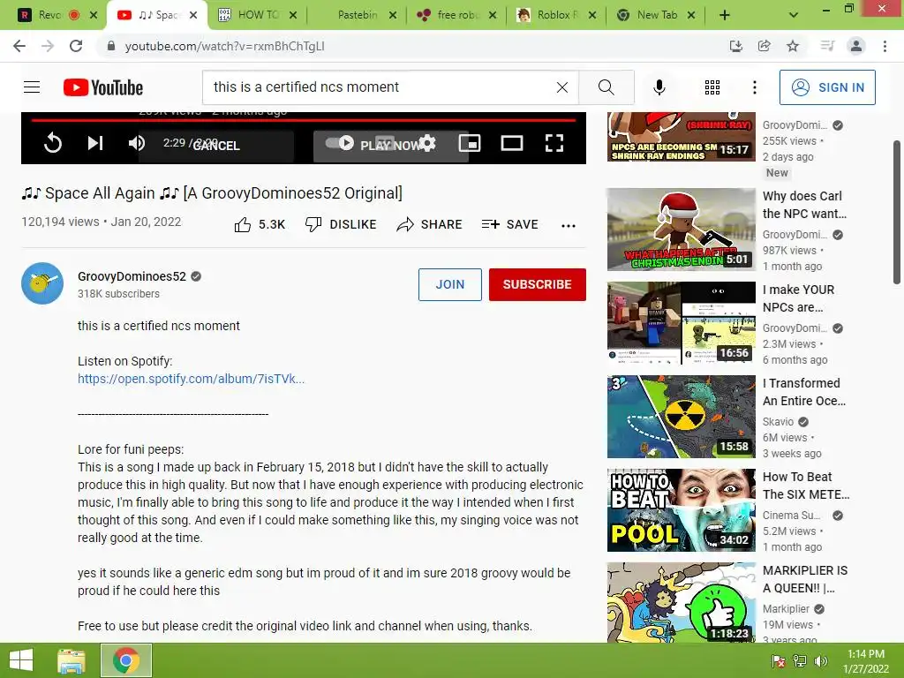Open the Shrink Ray NPC video thumbnail

(681, 137)
